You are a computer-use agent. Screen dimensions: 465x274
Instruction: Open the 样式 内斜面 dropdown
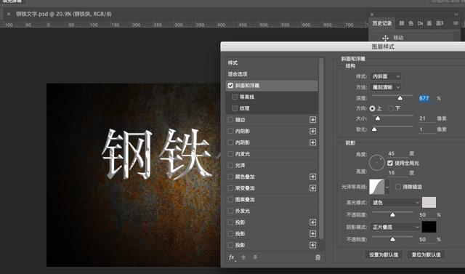point(386,76)
